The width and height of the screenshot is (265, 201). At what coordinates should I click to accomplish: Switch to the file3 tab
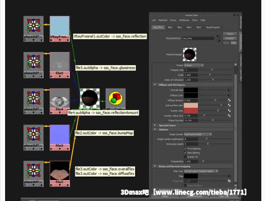pyautogui.click(x=170, y=27)
